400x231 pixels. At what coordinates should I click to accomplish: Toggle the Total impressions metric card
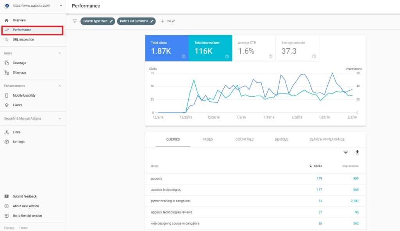[x=211, y=48]
